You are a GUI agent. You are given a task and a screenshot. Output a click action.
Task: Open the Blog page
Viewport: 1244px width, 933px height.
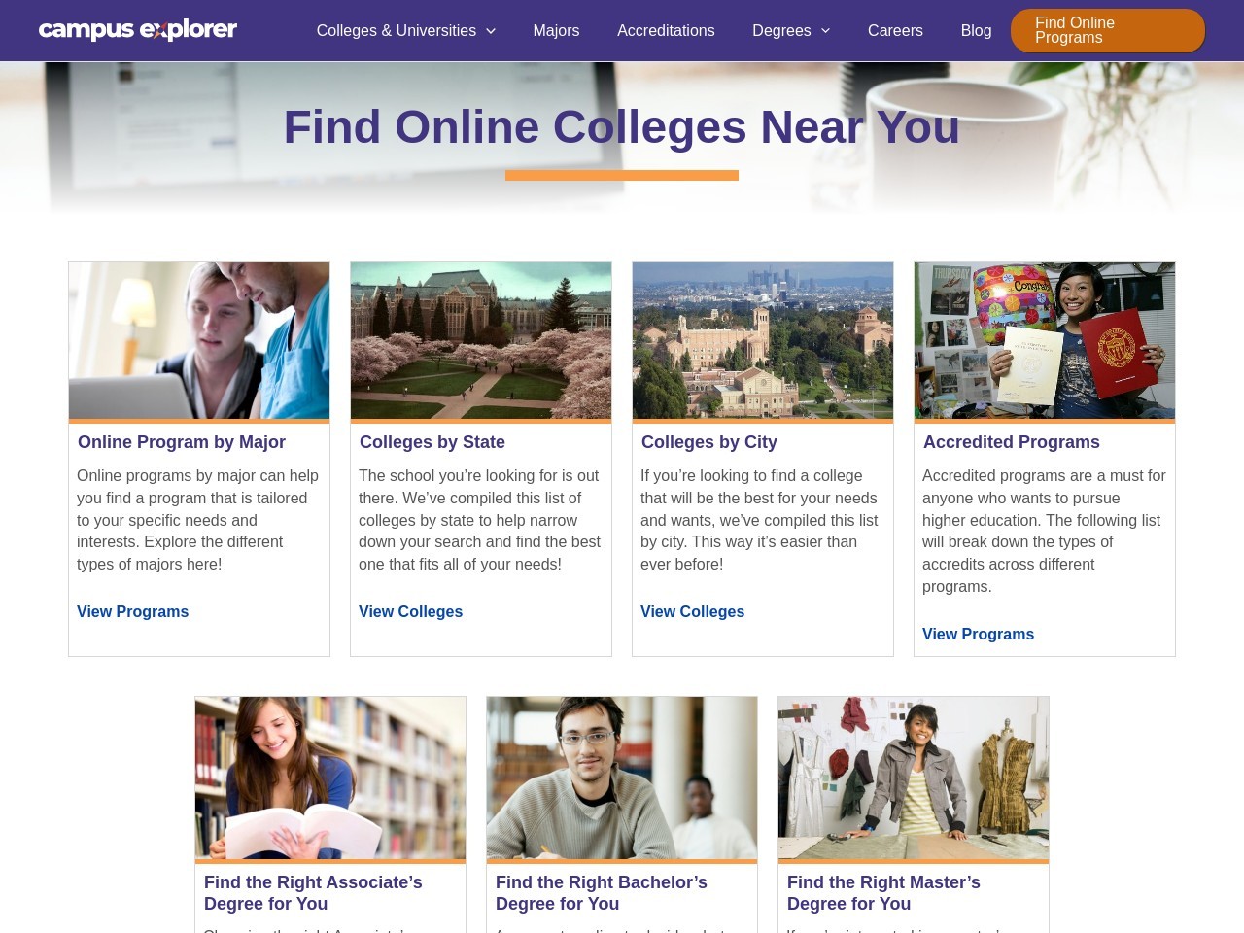click(x=976, y=30)
